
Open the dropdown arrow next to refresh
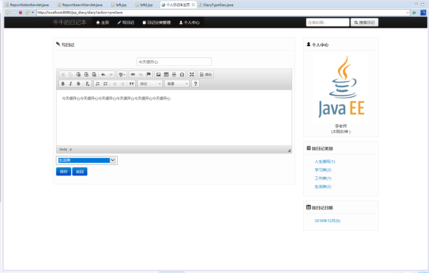[33, 13]
